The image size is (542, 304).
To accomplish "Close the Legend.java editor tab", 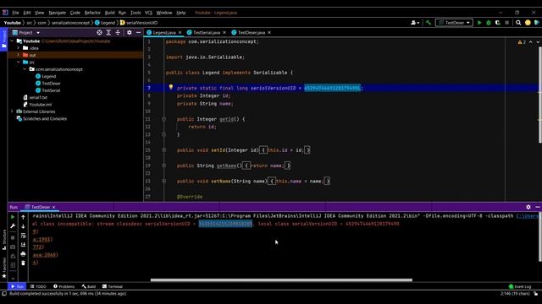I will [x=180, y=32].
